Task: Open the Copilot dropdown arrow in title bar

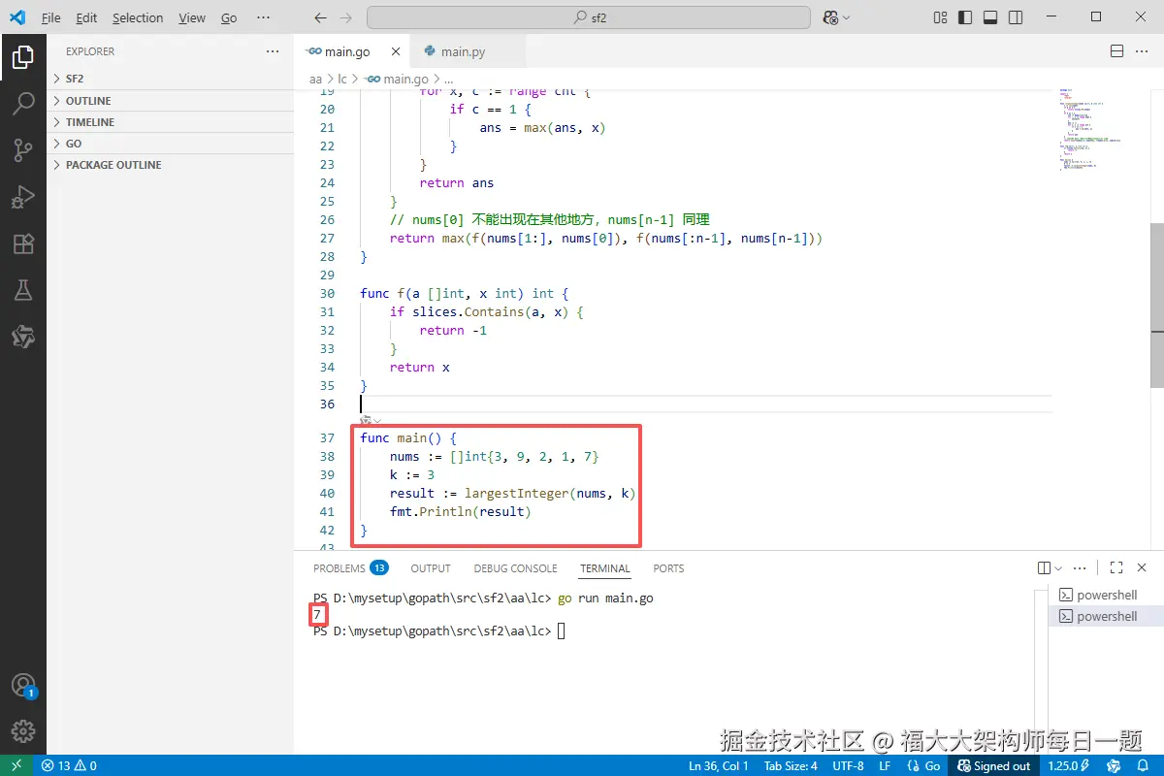Action: pyautogui.click(x=847, y=17)
